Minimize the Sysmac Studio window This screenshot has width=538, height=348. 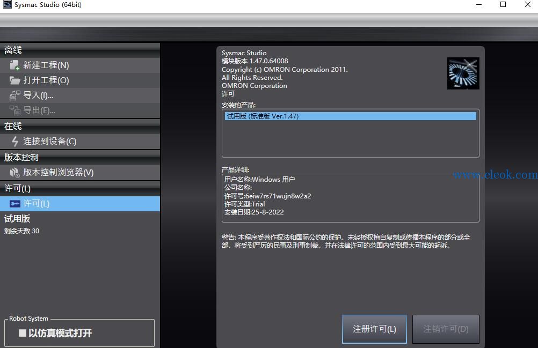point(479,5)
